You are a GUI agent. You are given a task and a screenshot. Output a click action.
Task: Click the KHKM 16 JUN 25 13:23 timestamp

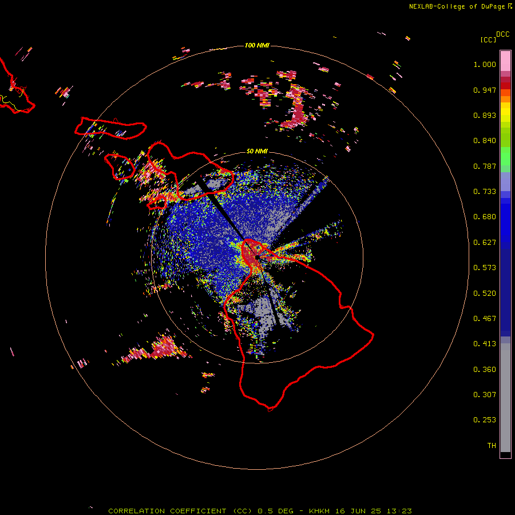tap(360, 511)
